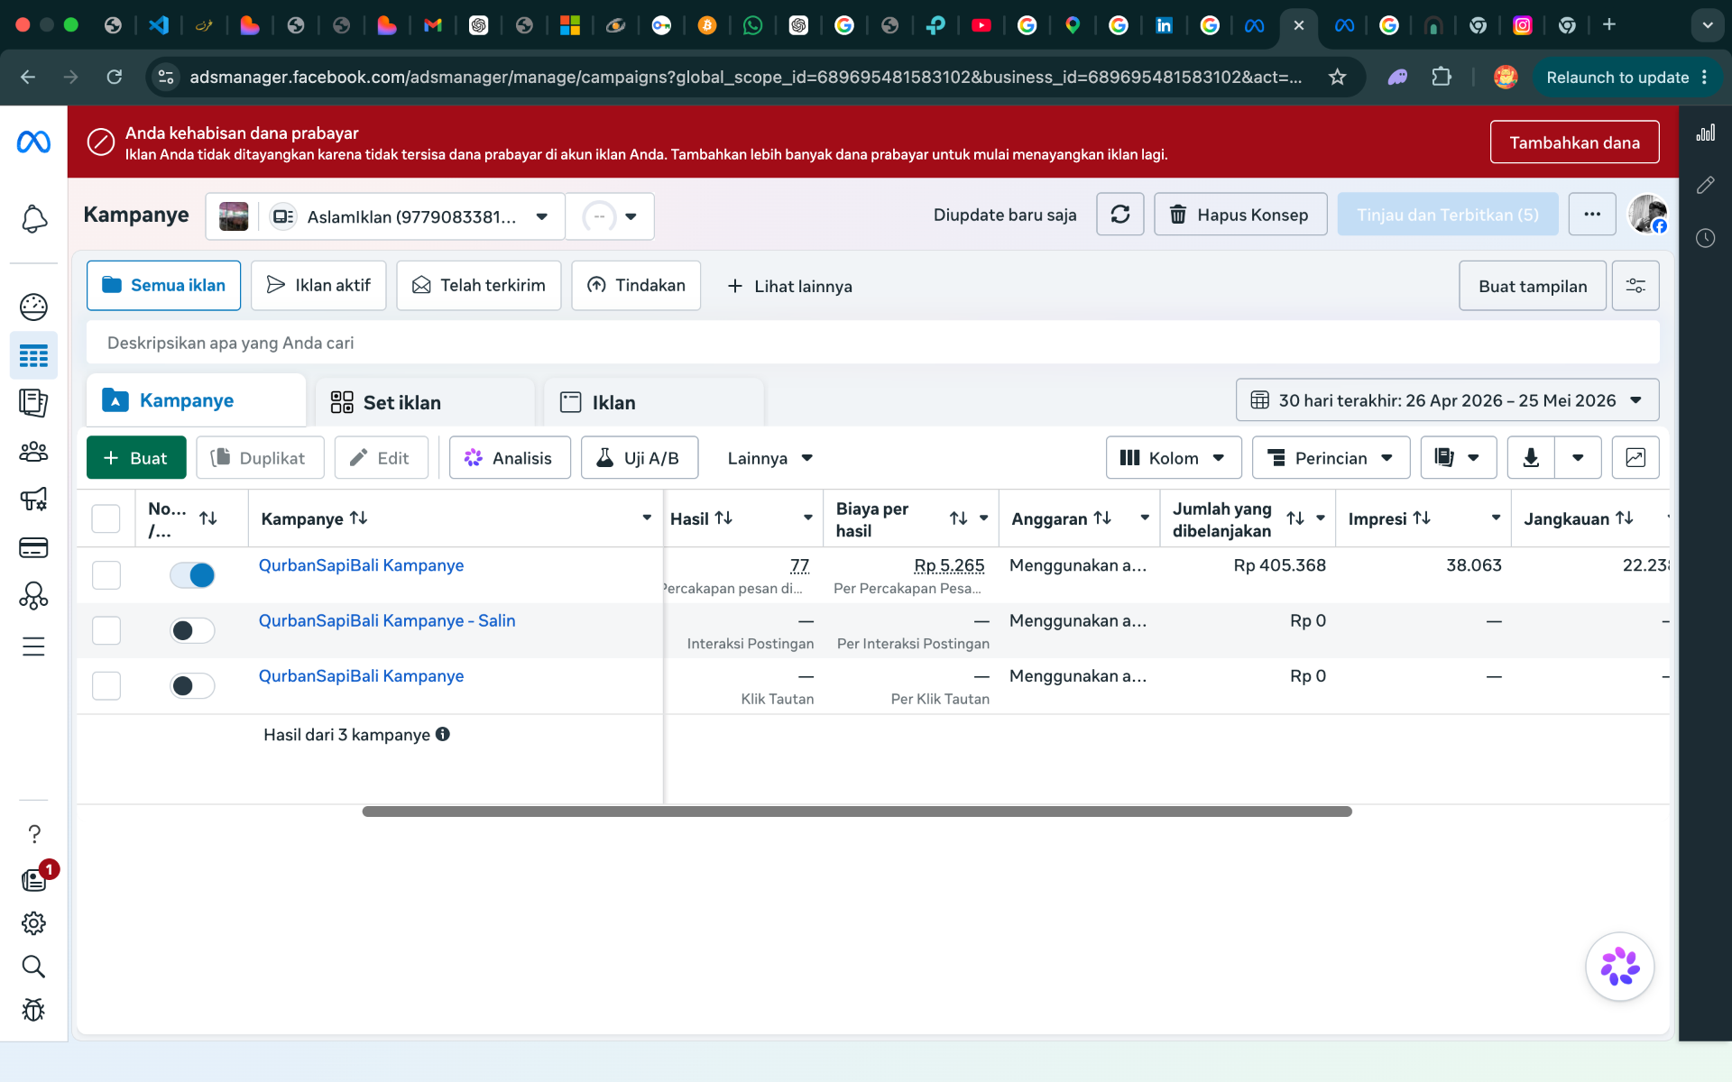Open the charts panel icon on right rail

point(1705,133)
